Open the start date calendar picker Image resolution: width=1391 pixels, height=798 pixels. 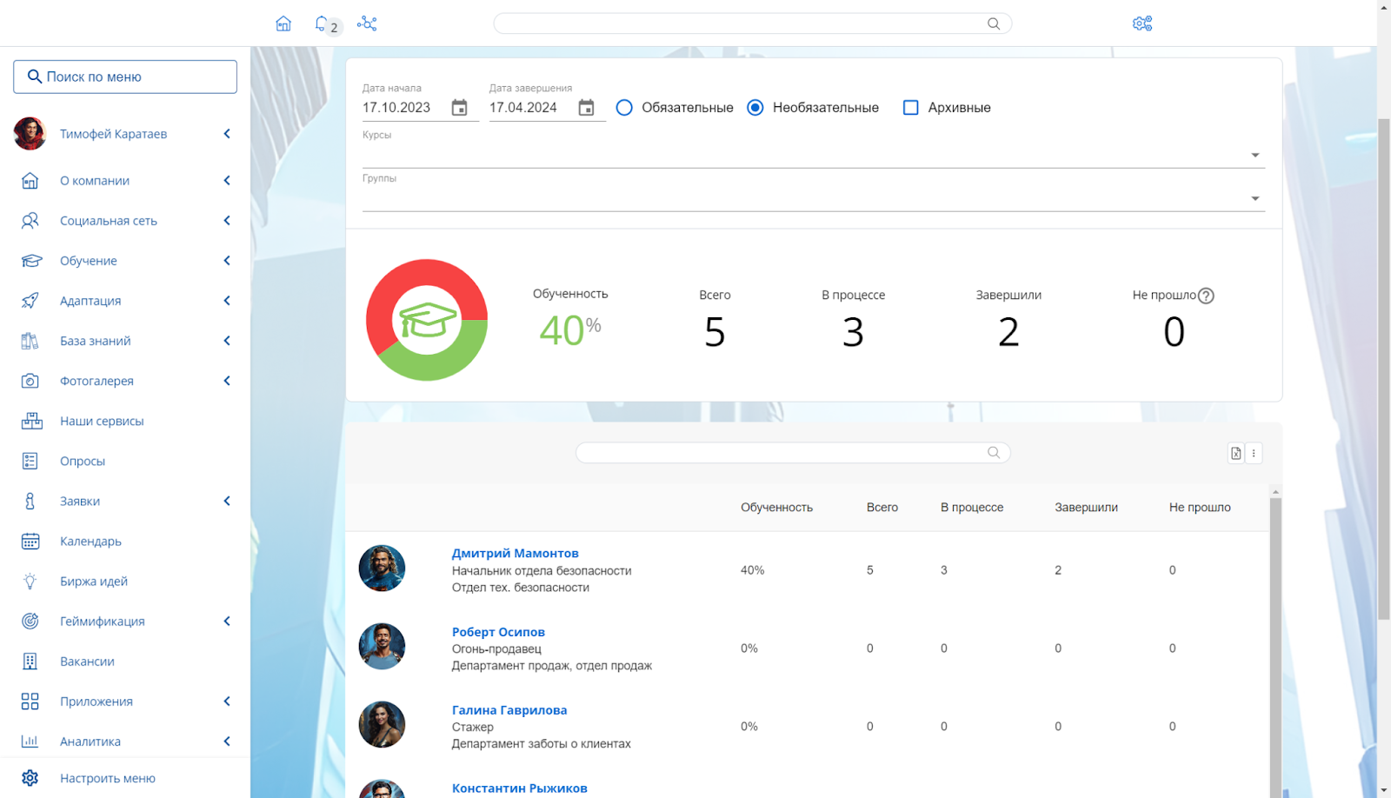459,108
